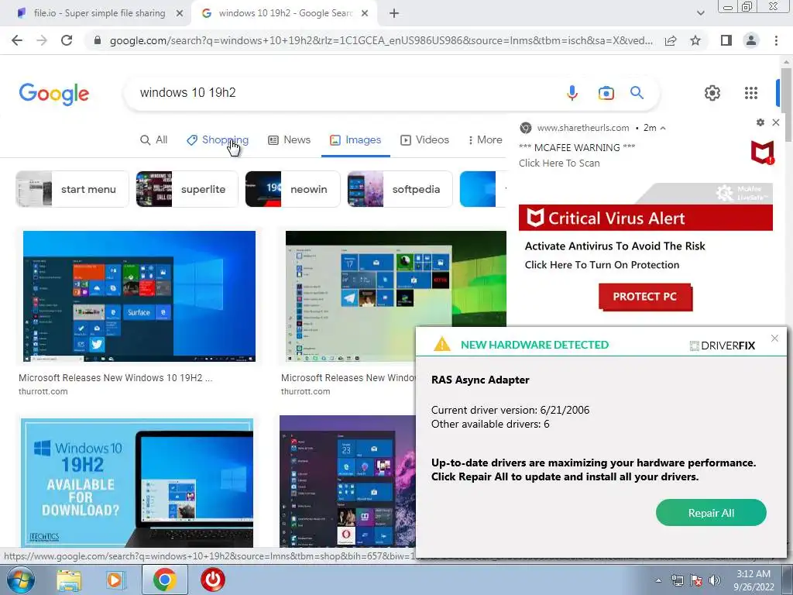Close the windows 10 19h2 Google Search tab
793x595 pixels.
[x=365, y=14]
